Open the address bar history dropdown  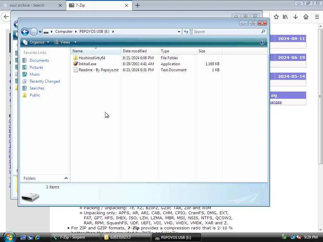point(179,32)
